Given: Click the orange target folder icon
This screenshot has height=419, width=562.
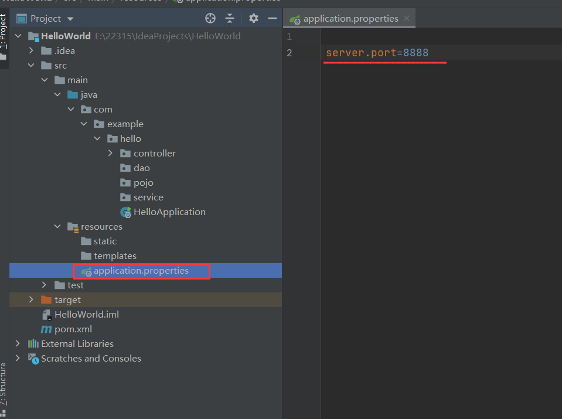Looking at the screenshot, I should tap(46, 299).
